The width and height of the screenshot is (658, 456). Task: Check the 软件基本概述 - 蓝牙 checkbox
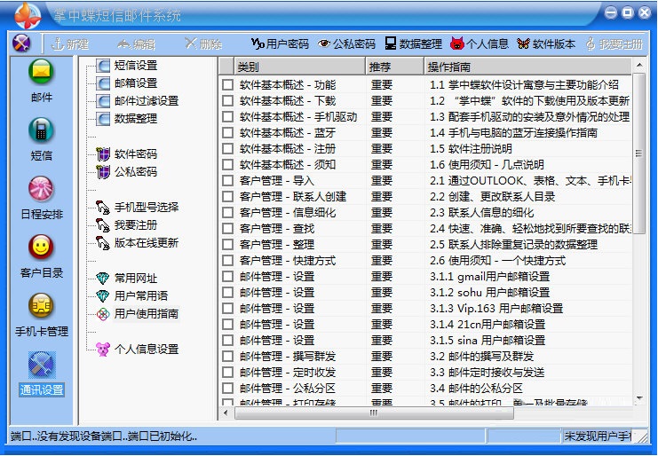[x=228, y=133]
